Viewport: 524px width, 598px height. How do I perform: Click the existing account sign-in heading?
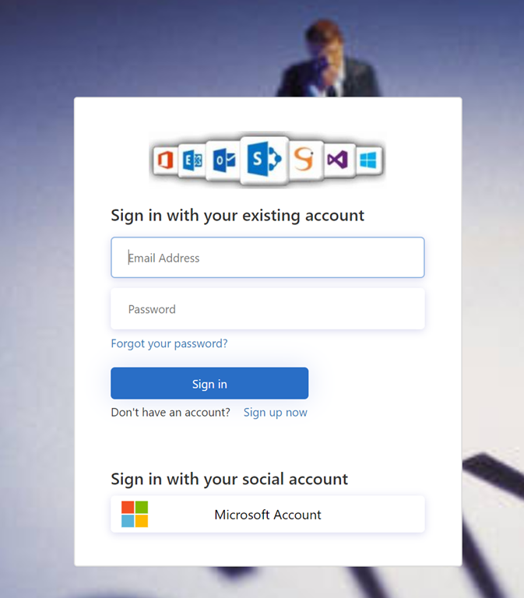coord(237,216)
